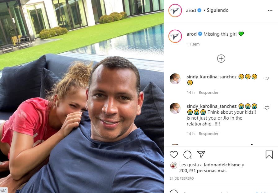Open arod profile from header avatar
This screenshot has width=278, height=193.
point(175,11)
